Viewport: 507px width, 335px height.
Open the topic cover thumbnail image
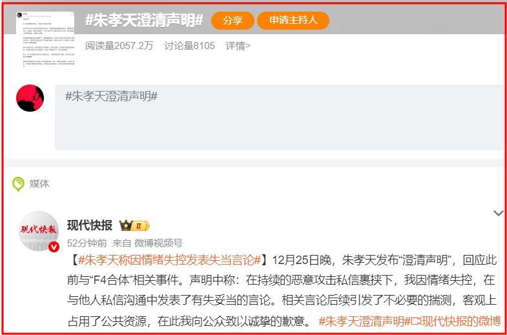45,39
